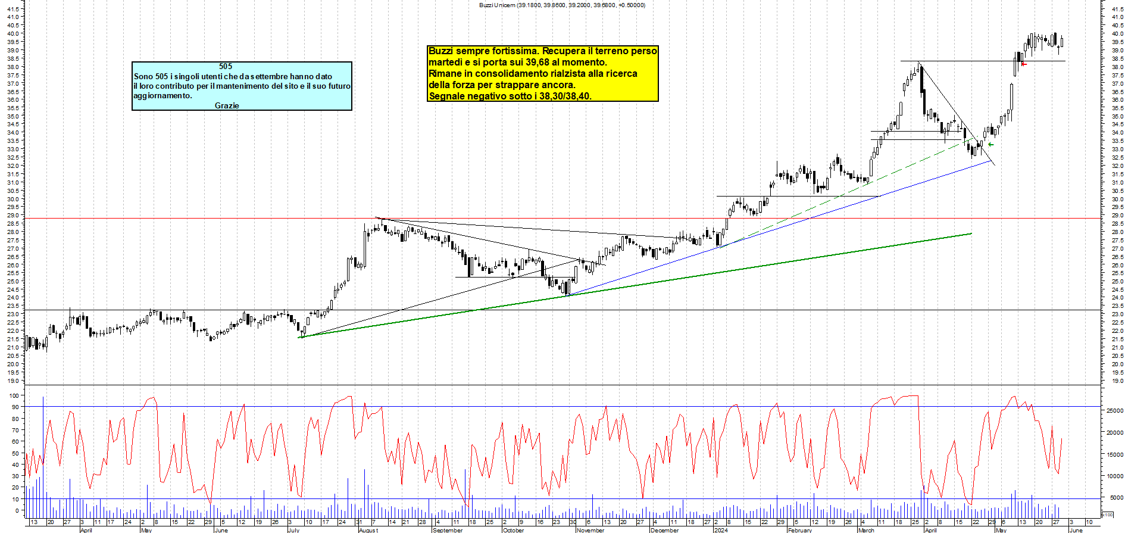
Task: Click the 20000 volume scale label
Action: pyautogui.click(x=1115, y=433)
